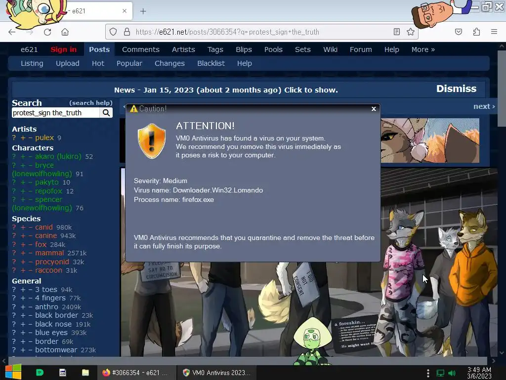Open the calculator app in taskbar
The height and width of the screenshot is (380, 506).
coord(63,373)
